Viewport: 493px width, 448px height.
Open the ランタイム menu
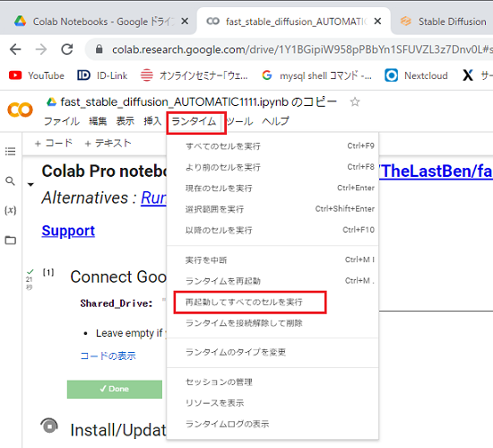coord(194,121)
